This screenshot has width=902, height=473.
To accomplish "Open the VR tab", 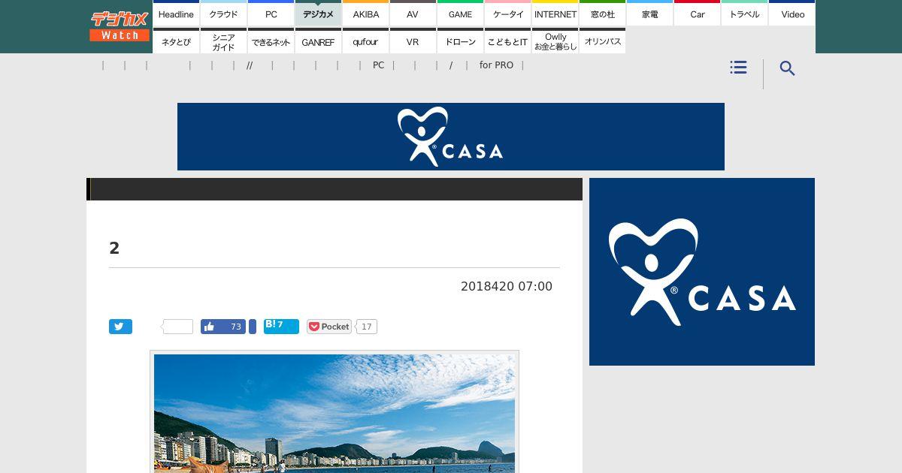I will point(413,41).
